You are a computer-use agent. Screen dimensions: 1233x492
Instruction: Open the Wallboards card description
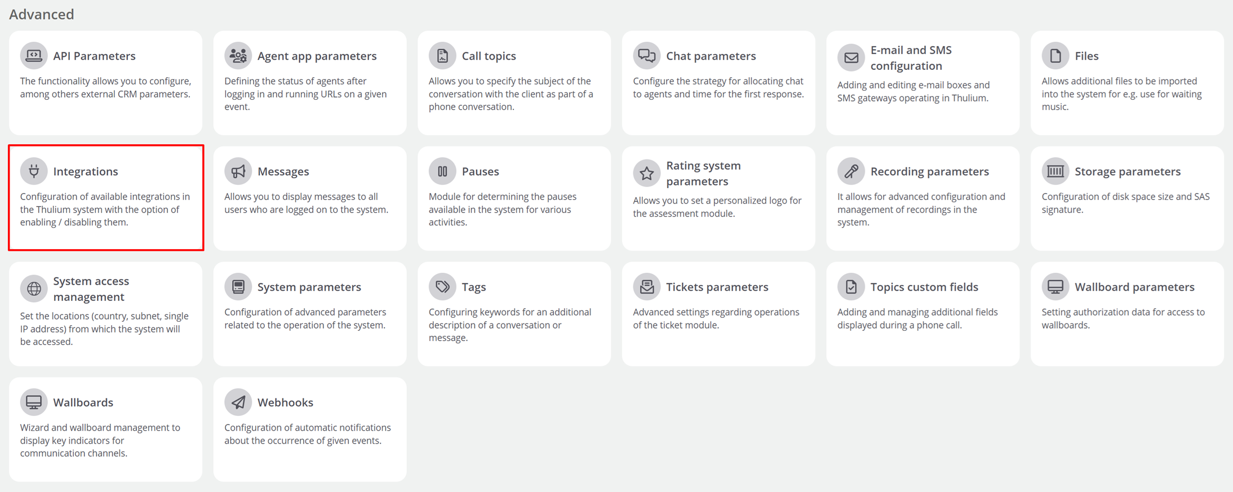coord(100,440)
